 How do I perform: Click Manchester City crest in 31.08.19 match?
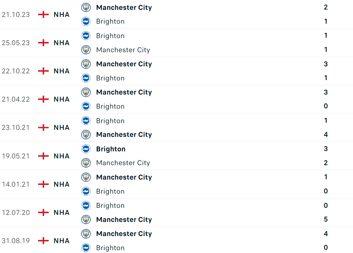point(86,234)
